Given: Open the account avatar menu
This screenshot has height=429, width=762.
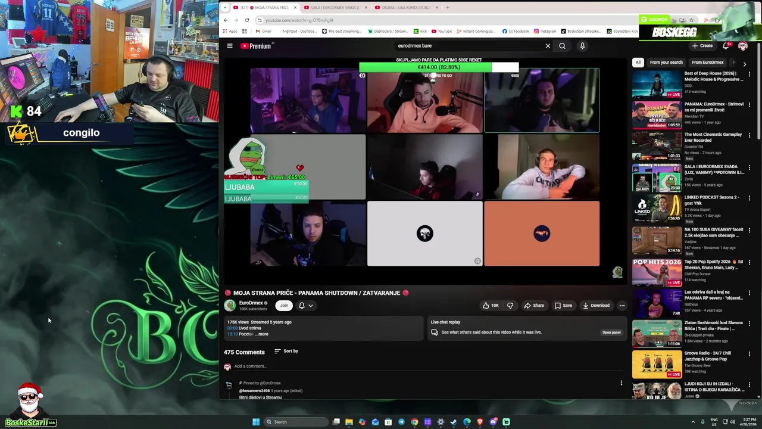Looking at the screenshot, I should [742, 46].
